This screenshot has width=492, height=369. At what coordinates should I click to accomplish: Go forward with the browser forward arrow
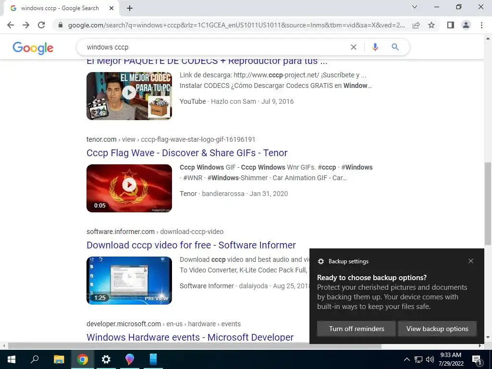(x=26, y=25)
